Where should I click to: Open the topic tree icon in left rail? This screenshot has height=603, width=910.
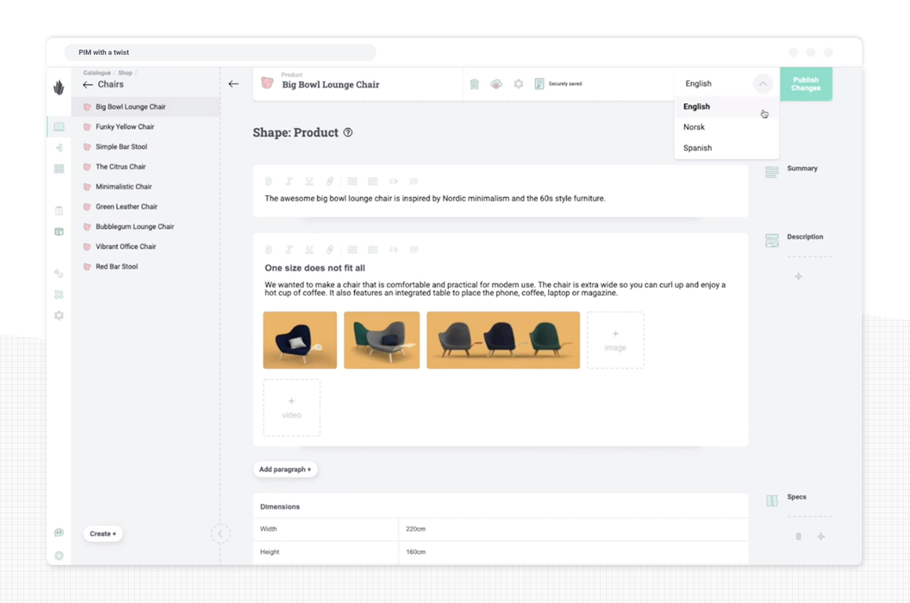(x=59, y=147)
